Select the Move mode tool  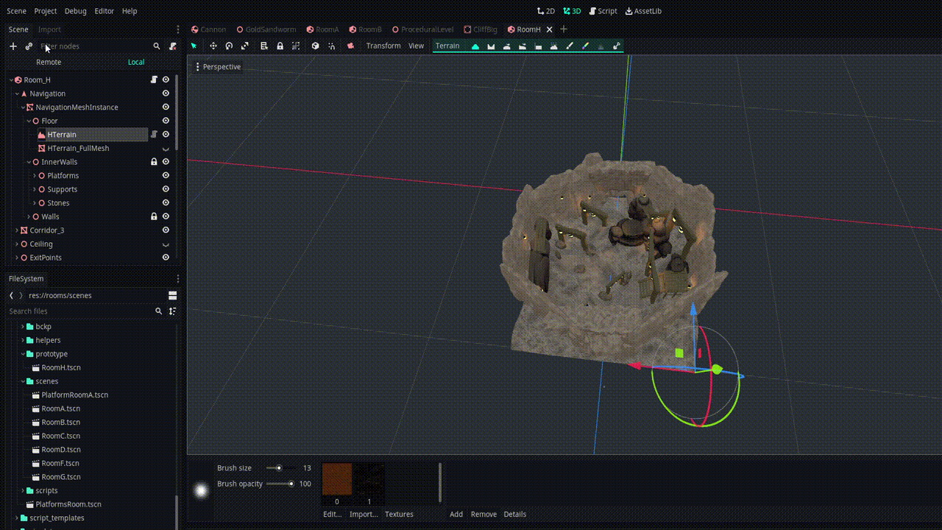[213, 46]
